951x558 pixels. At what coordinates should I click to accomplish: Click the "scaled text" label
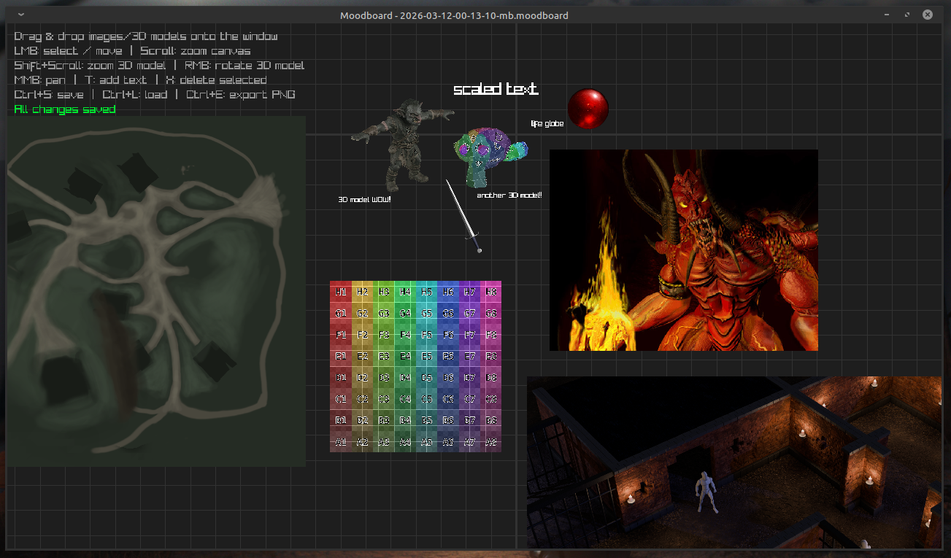496,90
